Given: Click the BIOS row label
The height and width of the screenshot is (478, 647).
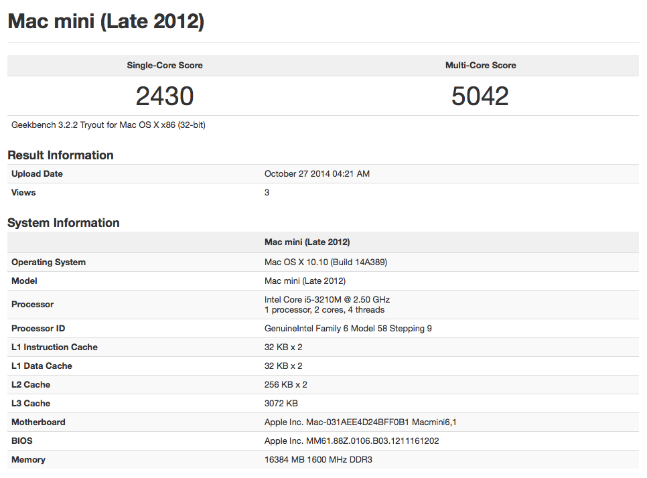Looking at the screenshot, I should (22, 441).
